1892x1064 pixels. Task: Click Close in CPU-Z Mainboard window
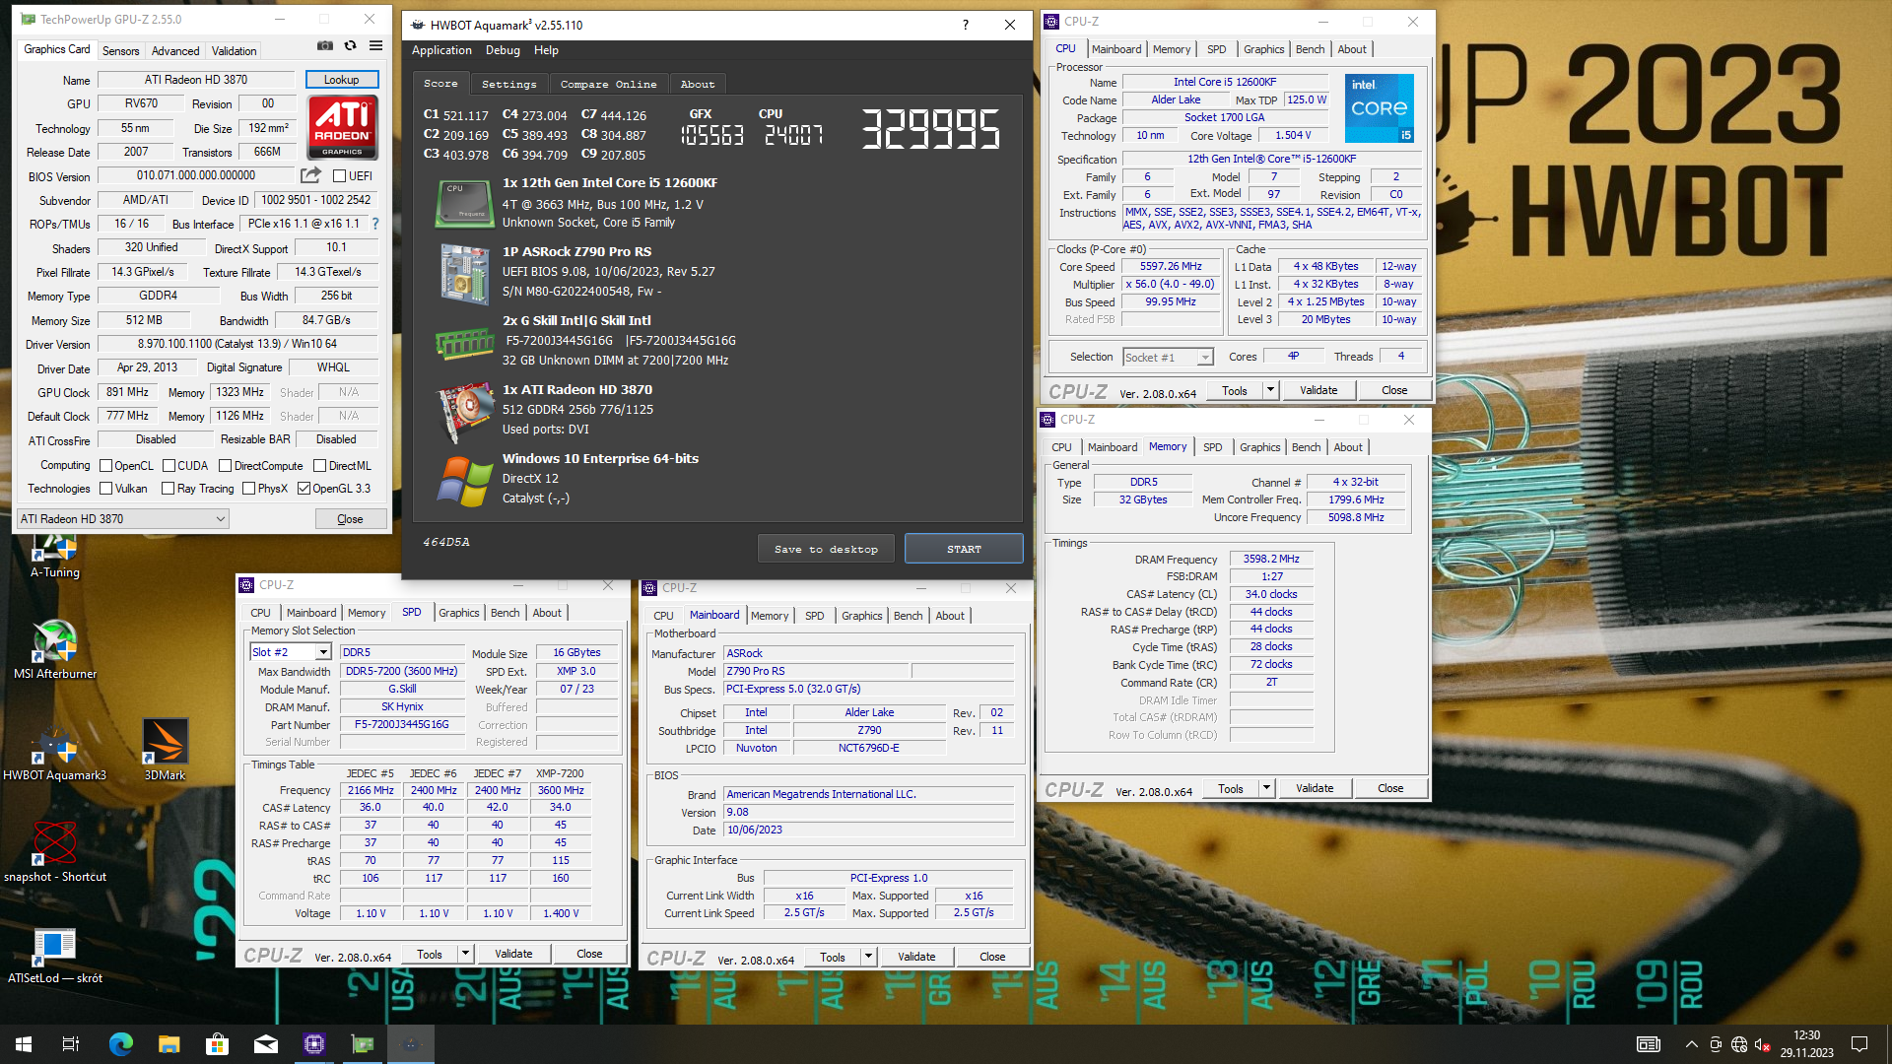pyautogui.click(x=992, y=957)
